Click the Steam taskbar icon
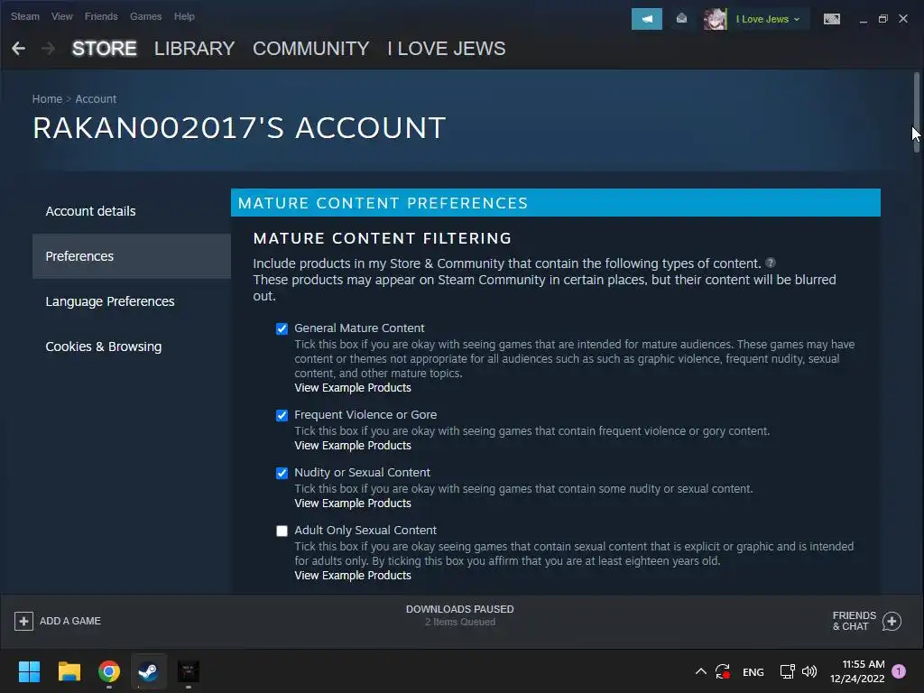 coord(148,671)
